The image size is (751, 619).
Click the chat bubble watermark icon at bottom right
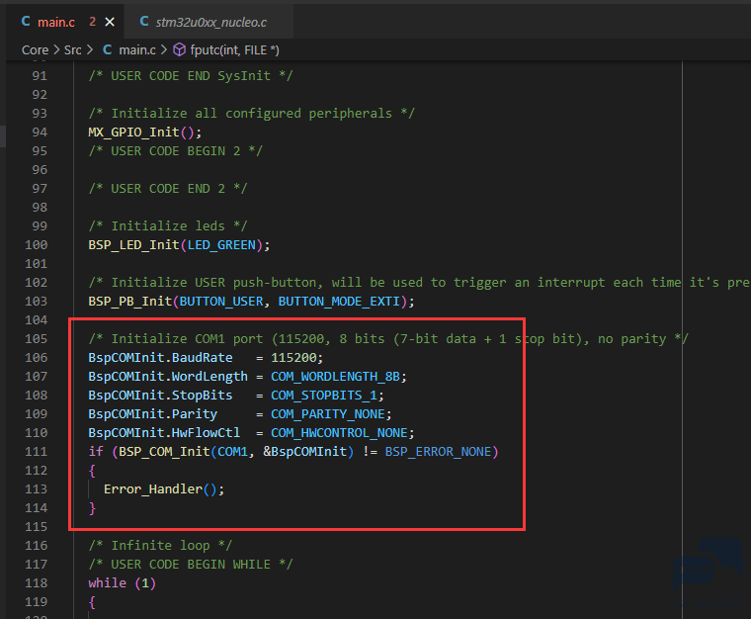coord(708,566)
